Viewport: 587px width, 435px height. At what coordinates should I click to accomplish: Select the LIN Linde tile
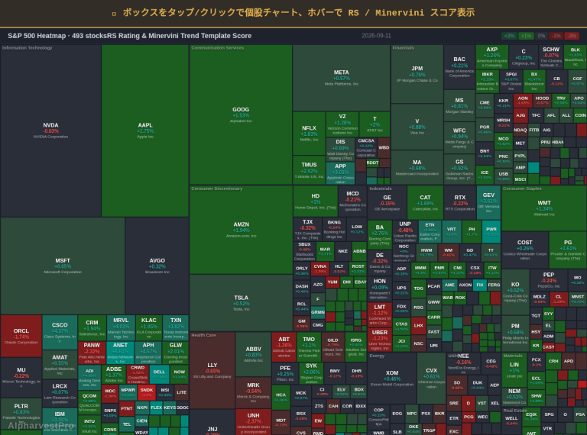point(514,369)
